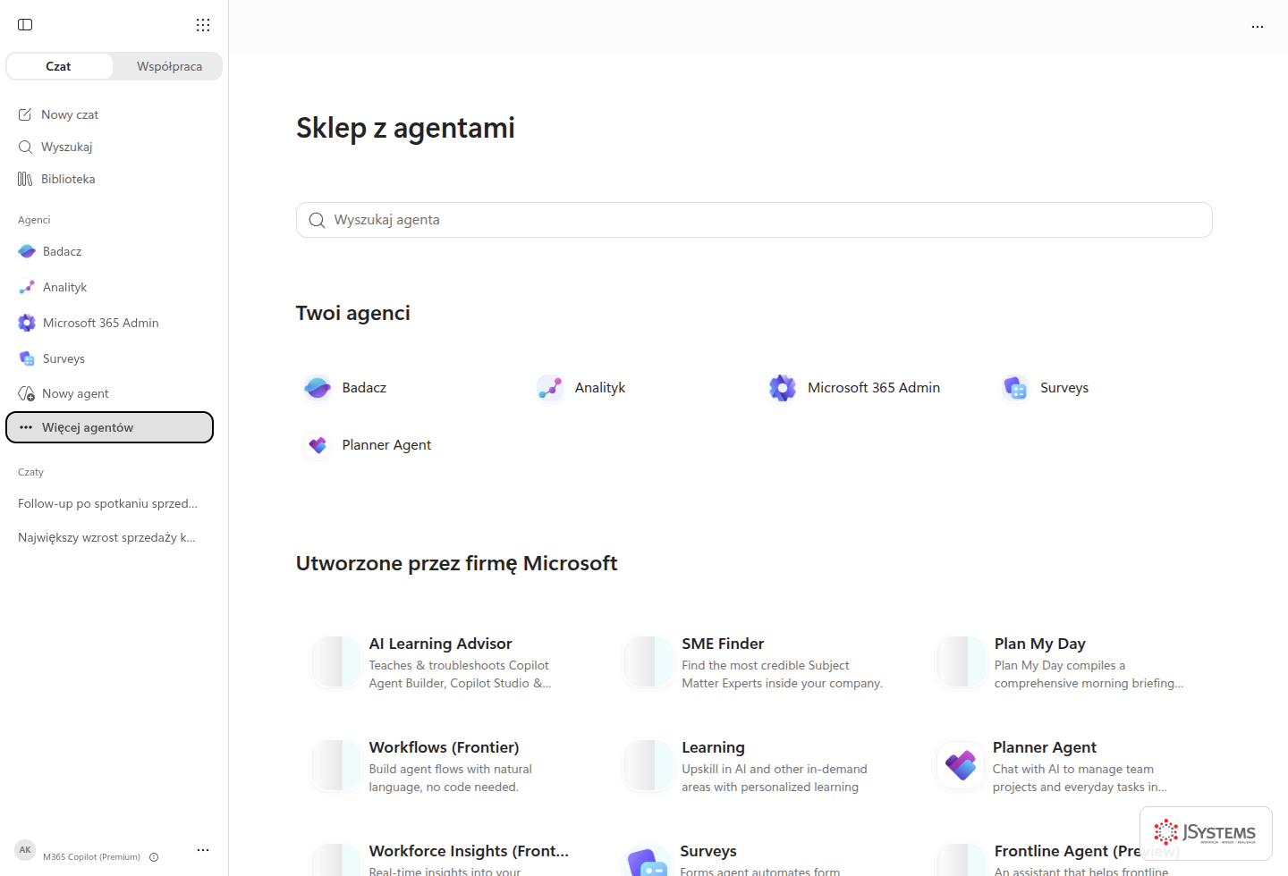Open account more options ellipsis at the bottom

pos(203,850)
